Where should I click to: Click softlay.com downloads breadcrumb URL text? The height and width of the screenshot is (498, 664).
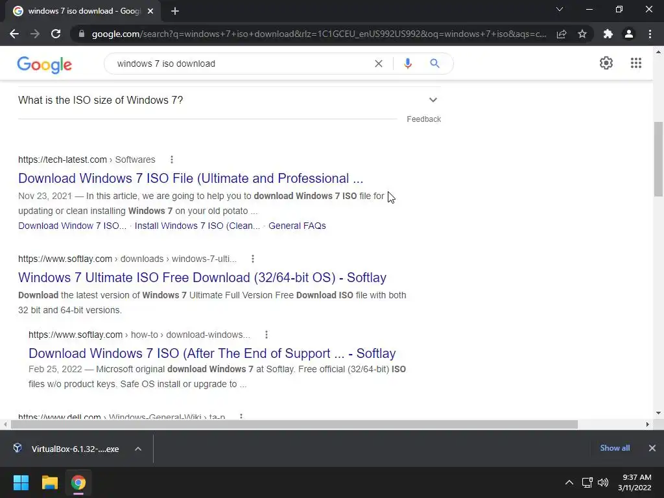128,259
